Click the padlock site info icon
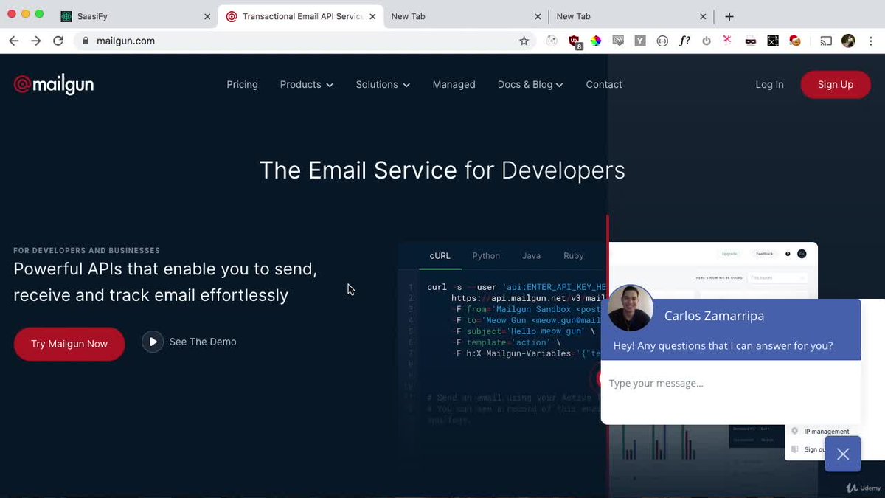 (x=86, y=41)
